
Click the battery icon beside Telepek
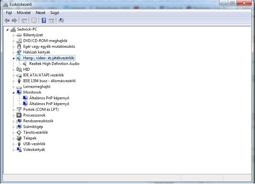pyautogui.click(x=19, y=138)
